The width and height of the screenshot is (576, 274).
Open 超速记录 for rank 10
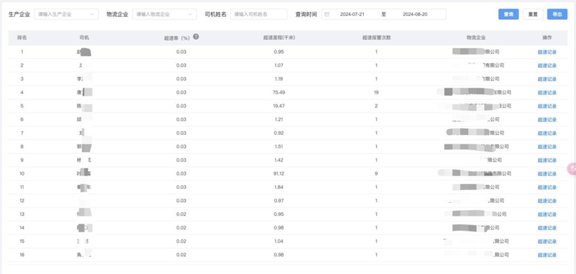point(547,174)
